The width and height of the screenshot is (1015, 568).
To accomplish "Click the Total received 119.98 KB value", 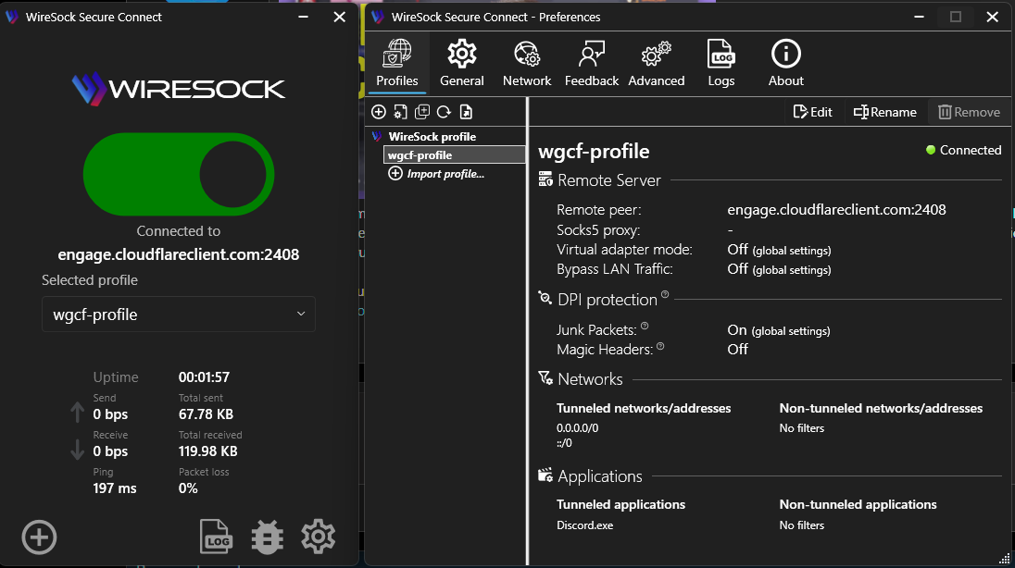I will [207, 451].
